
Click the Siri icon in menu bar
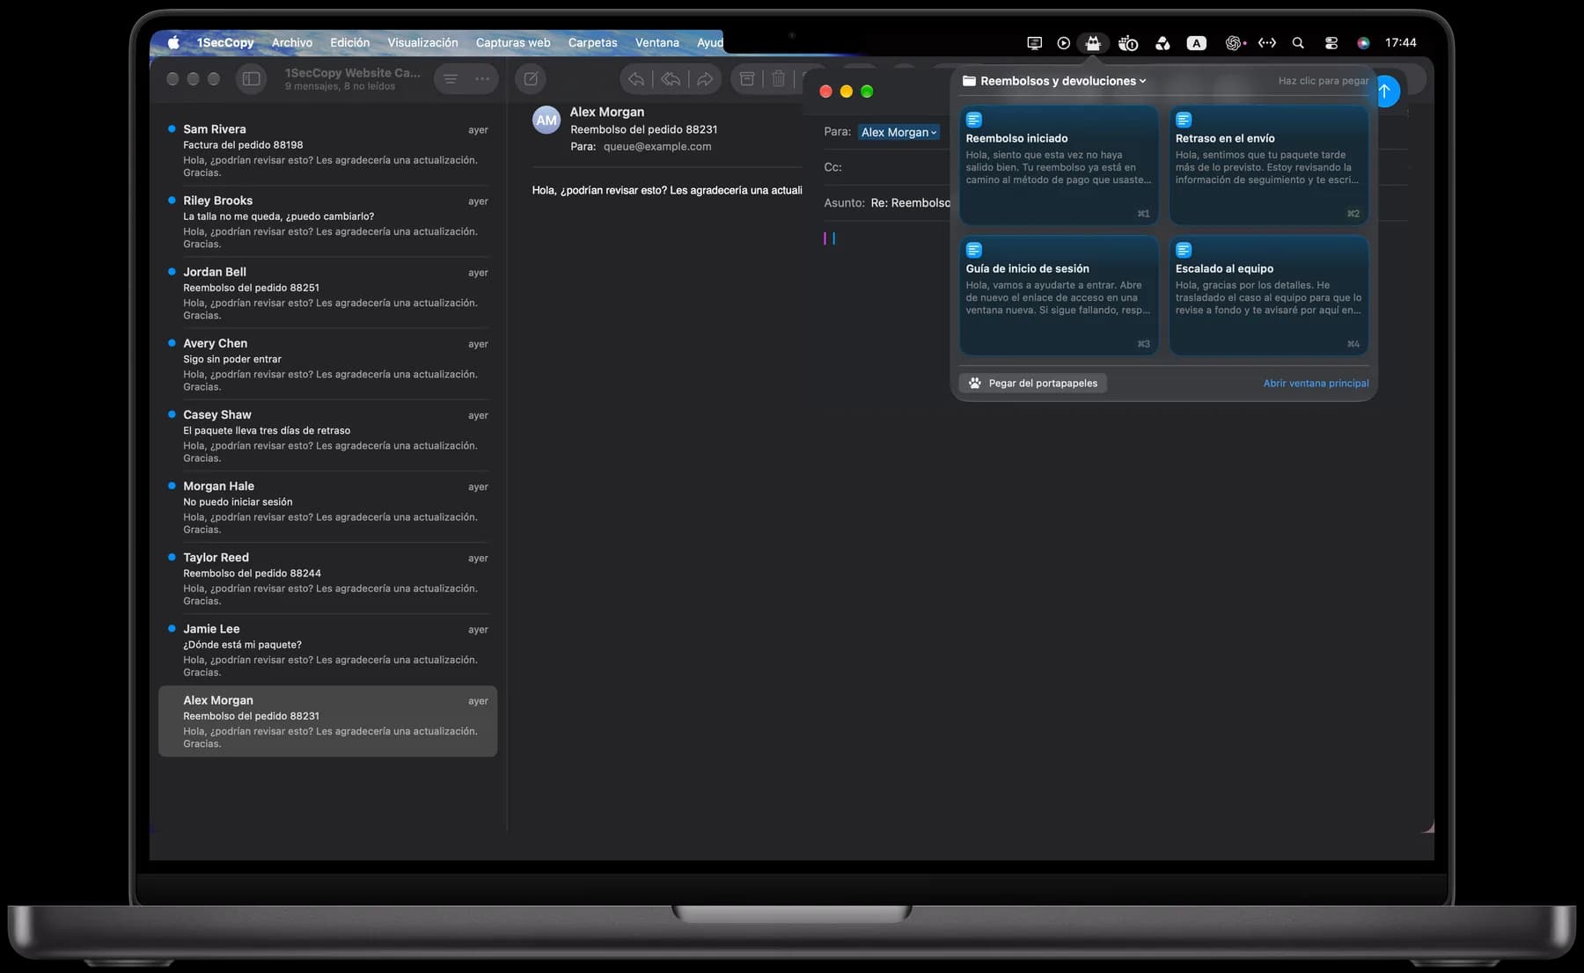1363,42
